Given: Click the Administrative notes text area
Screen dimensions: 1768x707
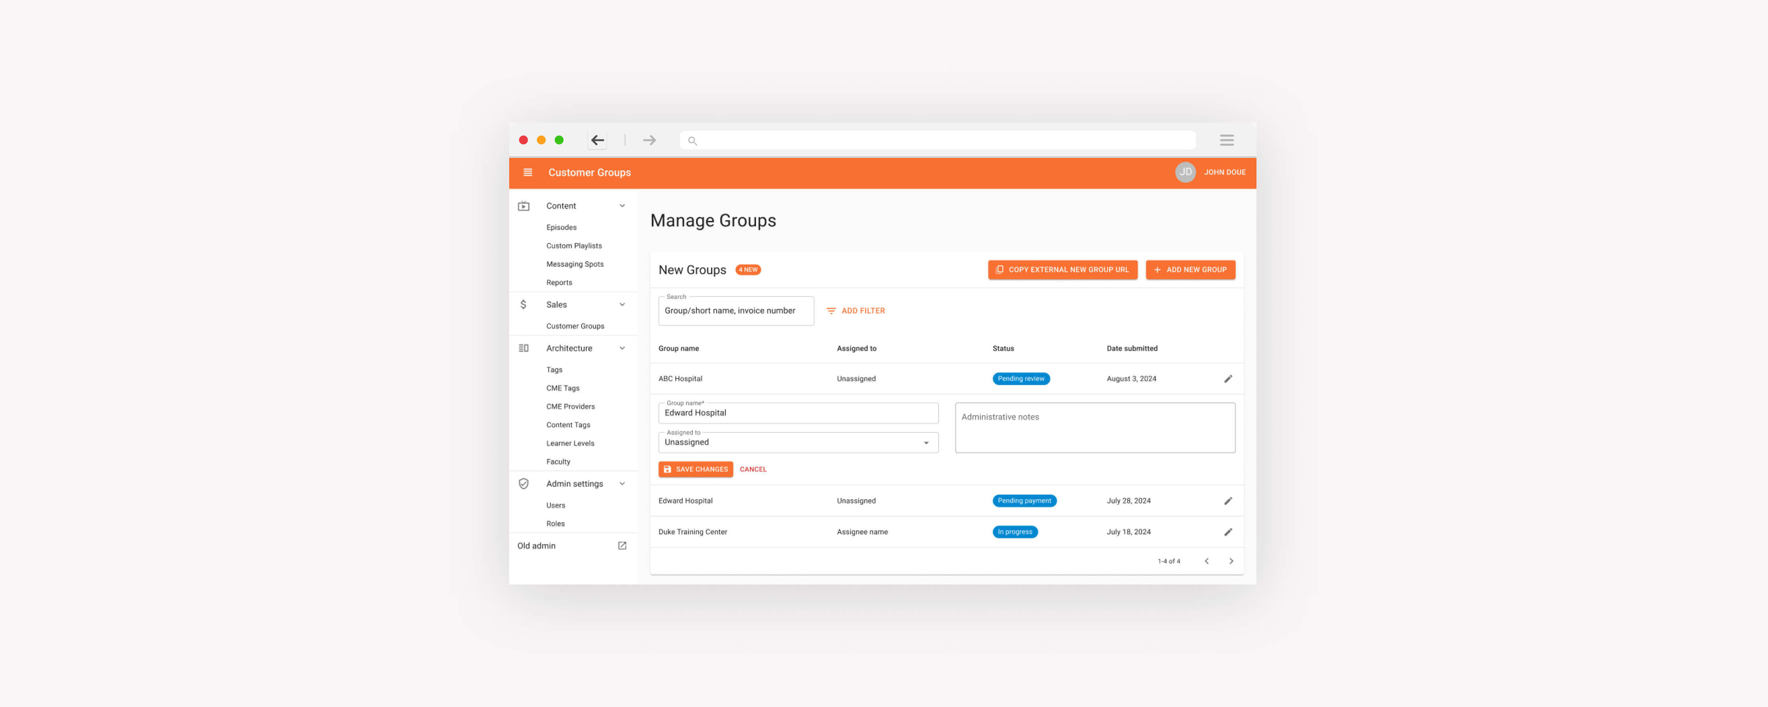Looking at the screenshot, I should coord(1094,428).
